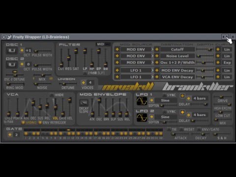
Task: Adjust the OSC 2 detune slider
Action: tap(15, 75)
